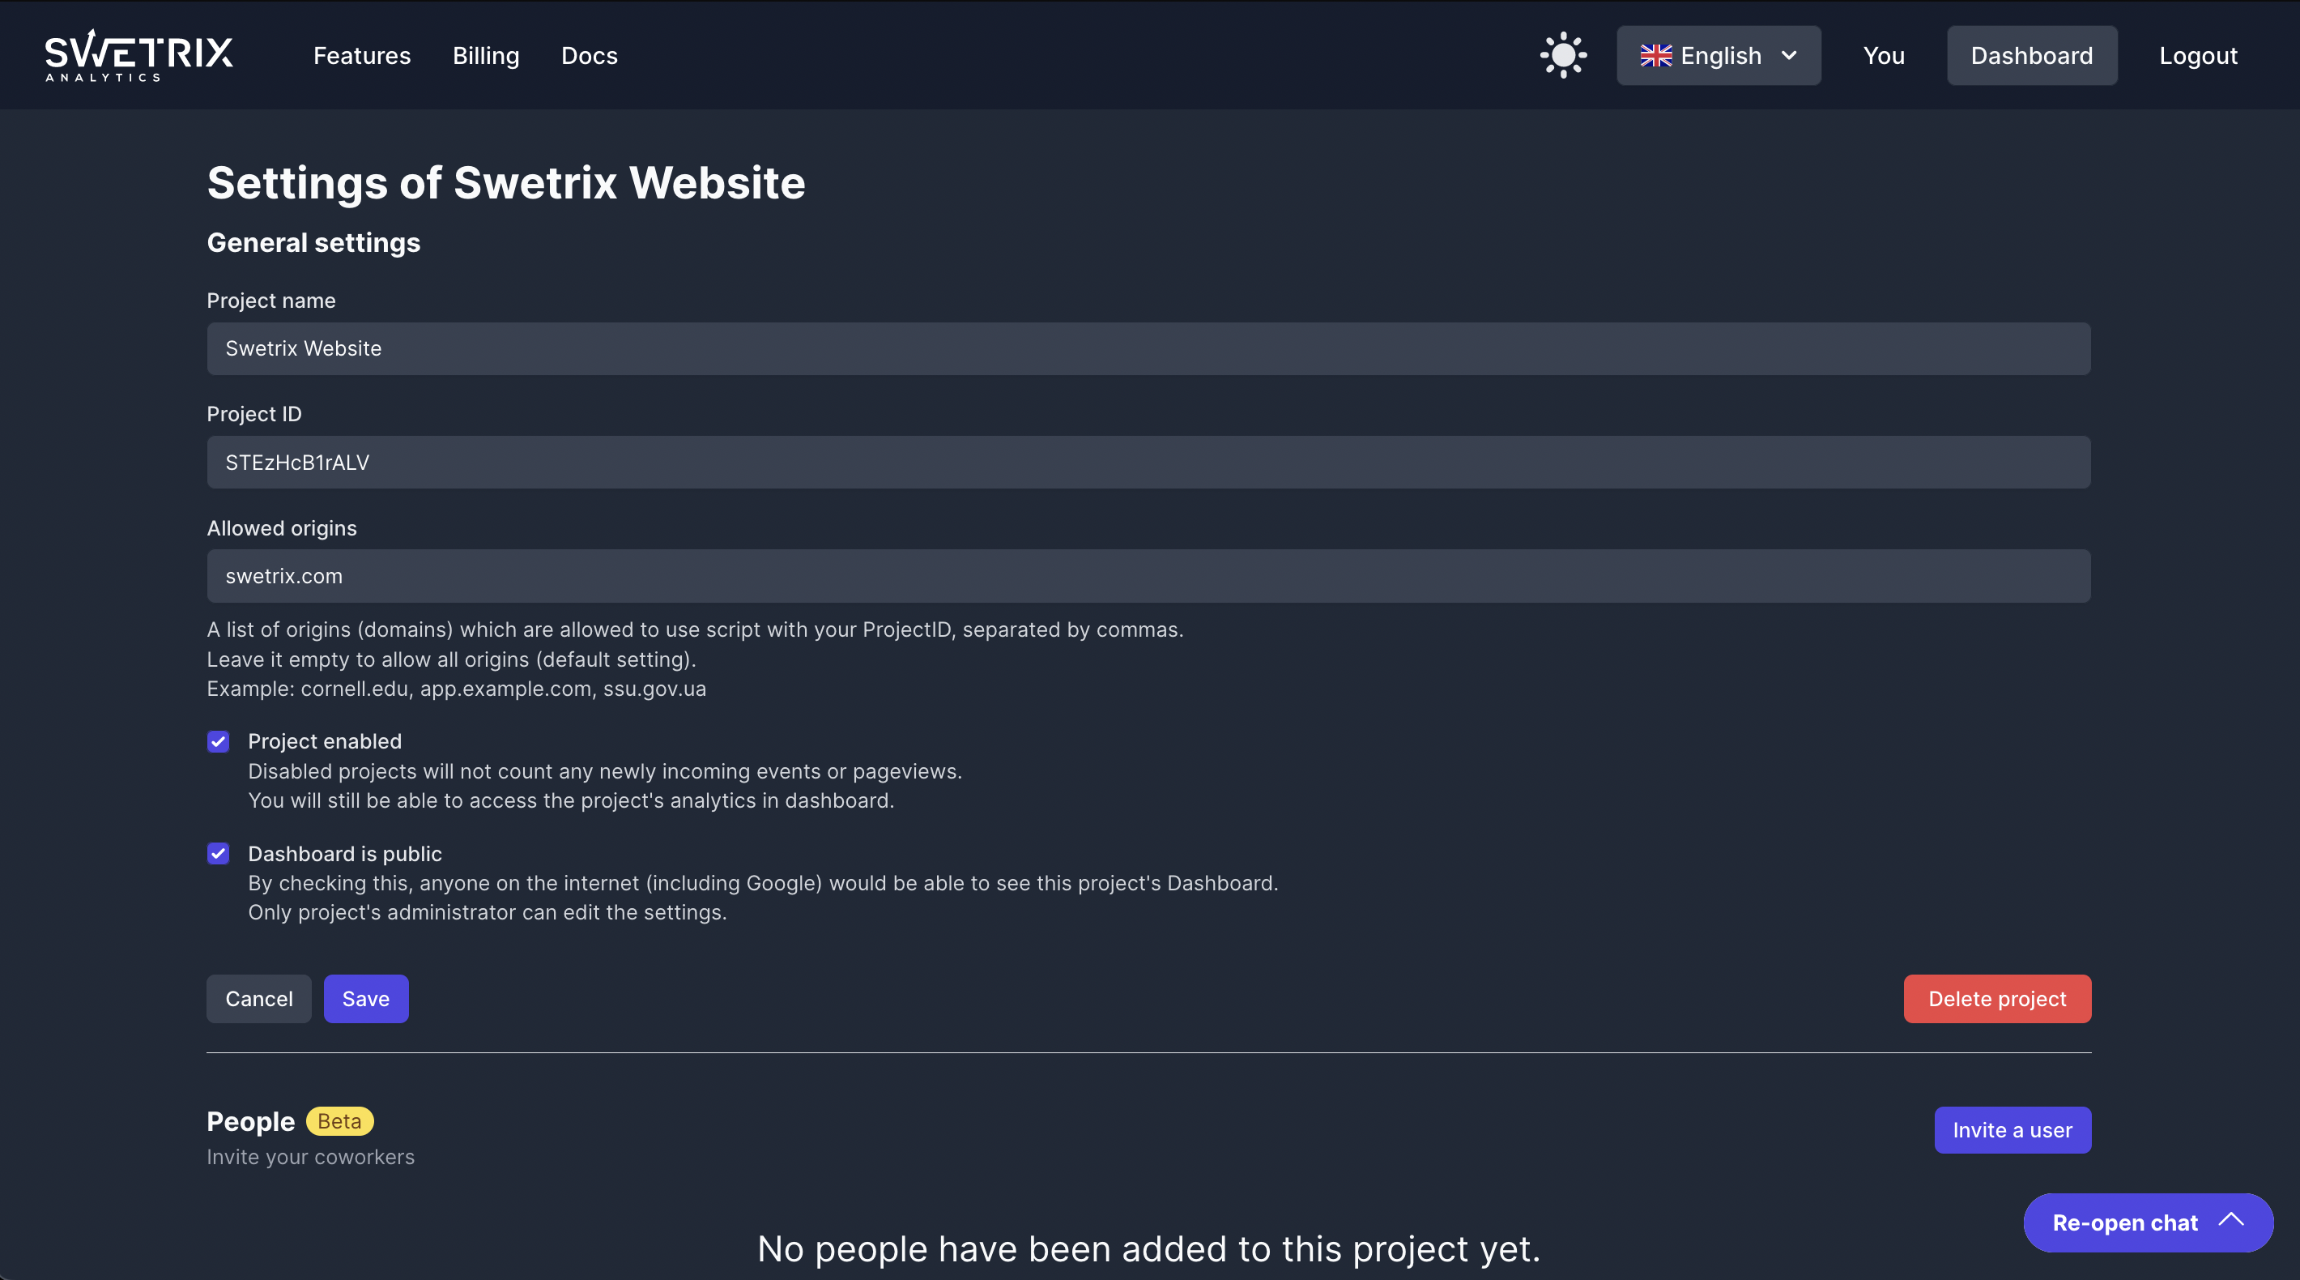The width and height of the screenshot is (2300, 1280).
Task: Open the Features page
Action: click(362, 55)
